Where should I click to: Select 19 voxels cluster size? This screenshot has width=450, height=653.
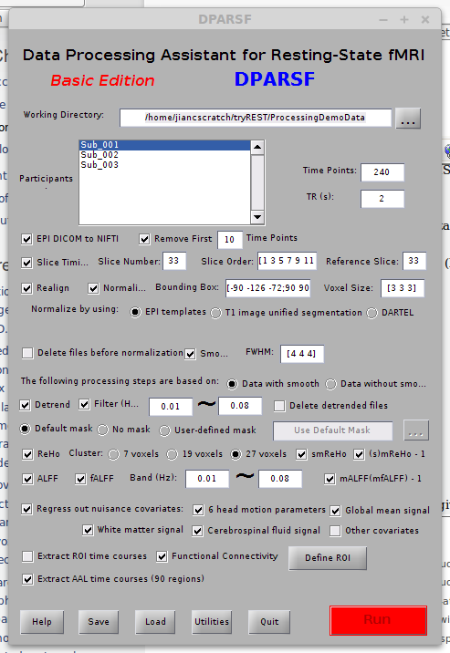[x=173, y=454]
